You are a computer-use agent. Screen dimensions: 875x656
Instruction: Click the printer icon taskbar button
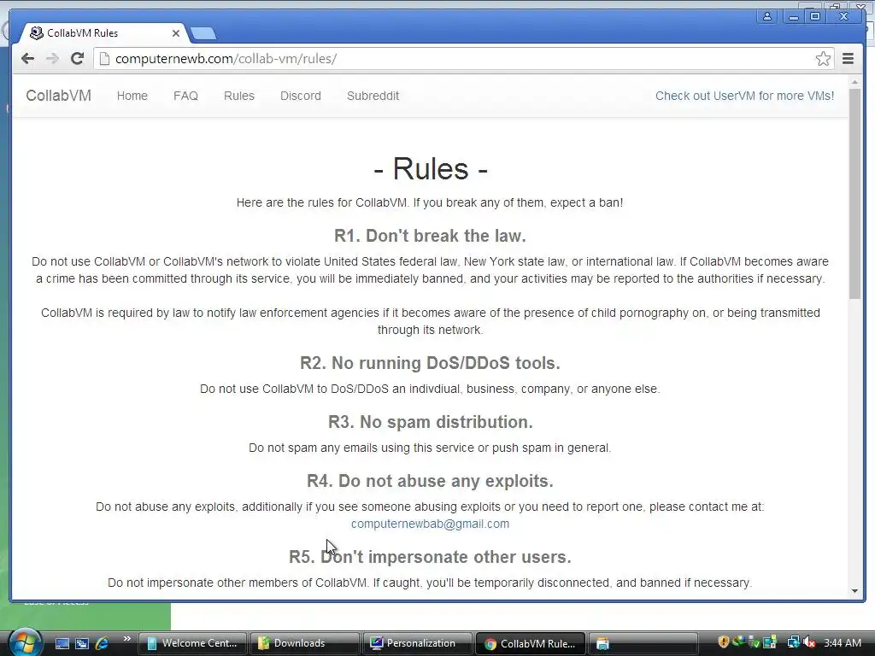642,644
